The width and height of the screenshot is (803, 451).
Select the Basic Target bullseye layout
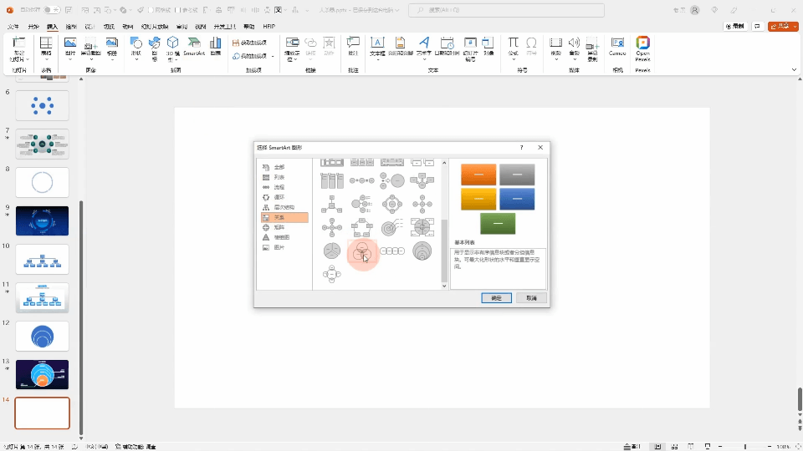pos(392,227)
